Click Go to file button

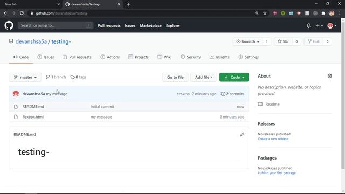(175, 77)
